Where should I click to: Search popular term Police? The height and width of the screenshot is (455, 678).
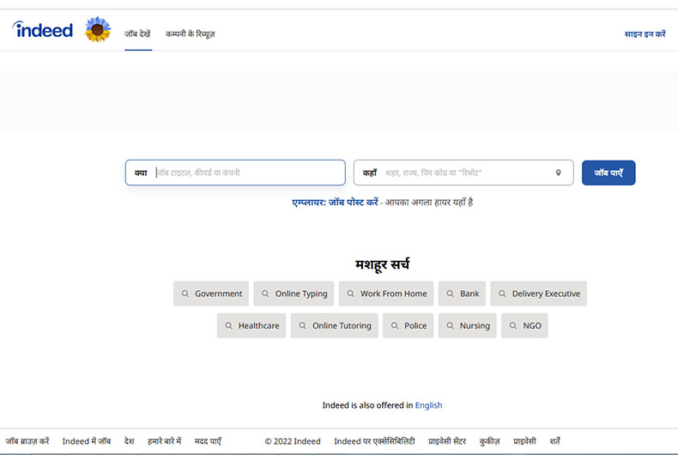point(409,325)
